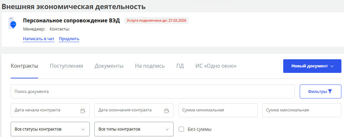
Task: Switch to the Поступления tab
Action: click(66, 66)
